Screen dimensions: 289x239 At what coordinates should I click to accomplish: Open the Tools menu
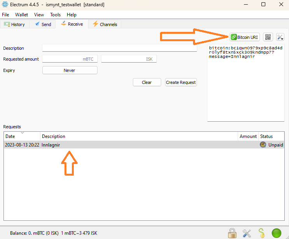pyautogui.click(x=55, y=15)
